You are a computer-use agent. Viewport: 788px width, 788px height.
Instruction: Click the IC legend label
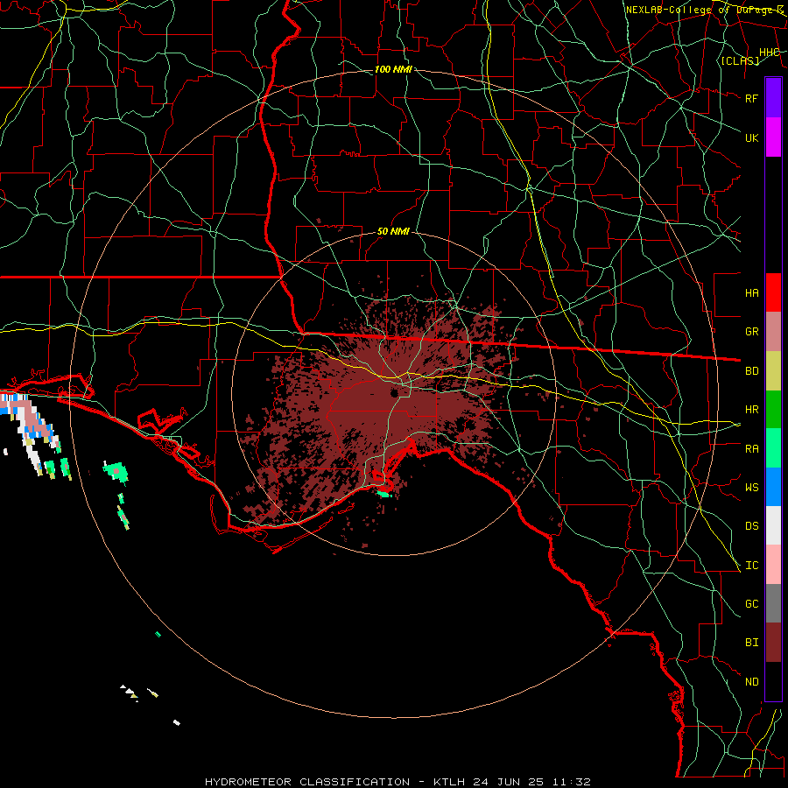pos(751,566)
